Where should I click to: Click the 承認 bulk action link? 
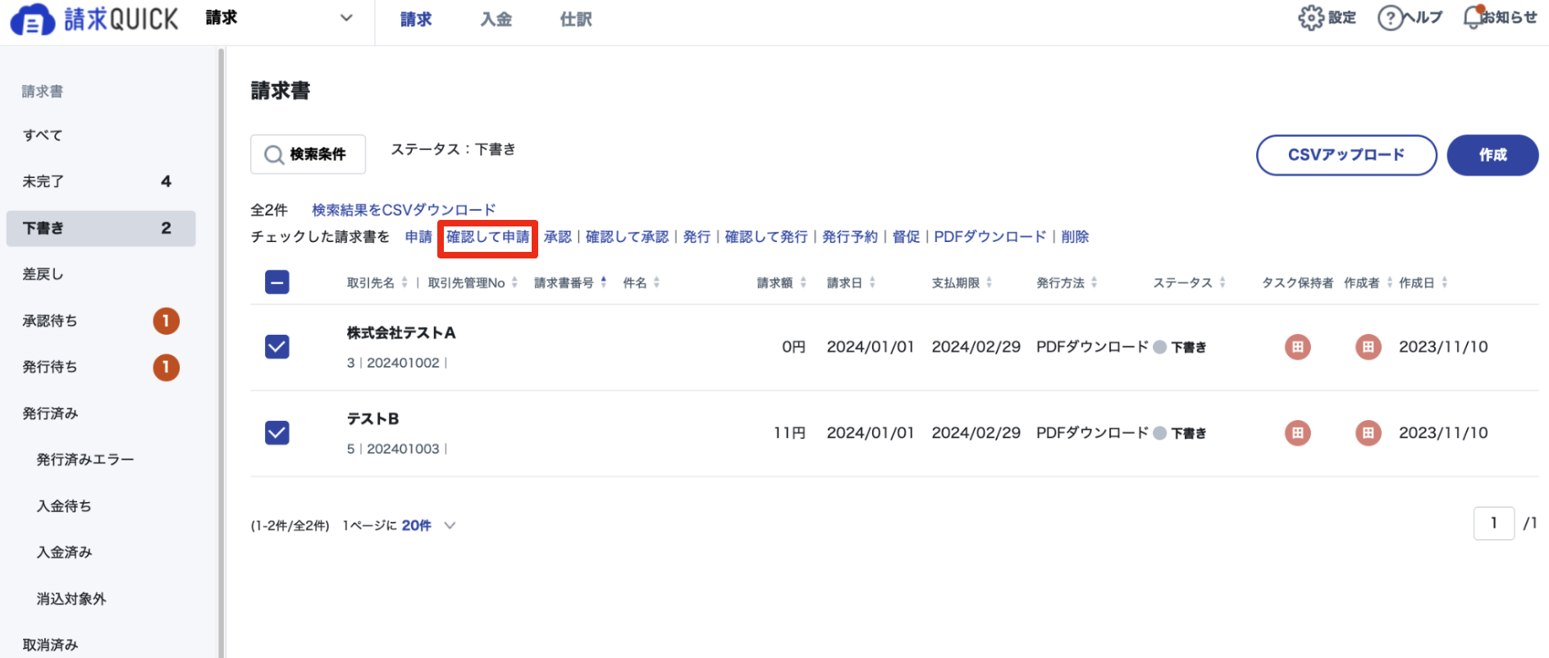557,237
